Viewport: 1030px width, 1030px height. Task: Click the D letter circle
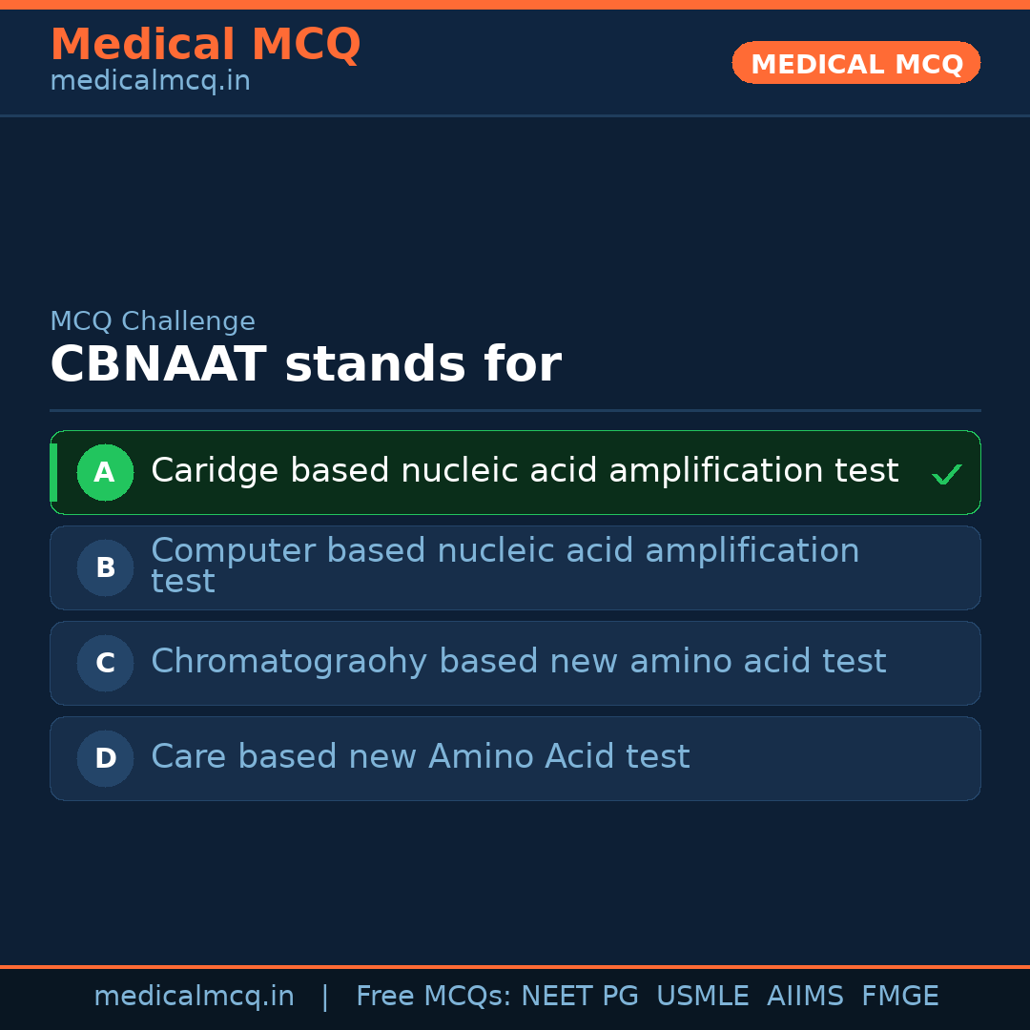click(105, 758)
